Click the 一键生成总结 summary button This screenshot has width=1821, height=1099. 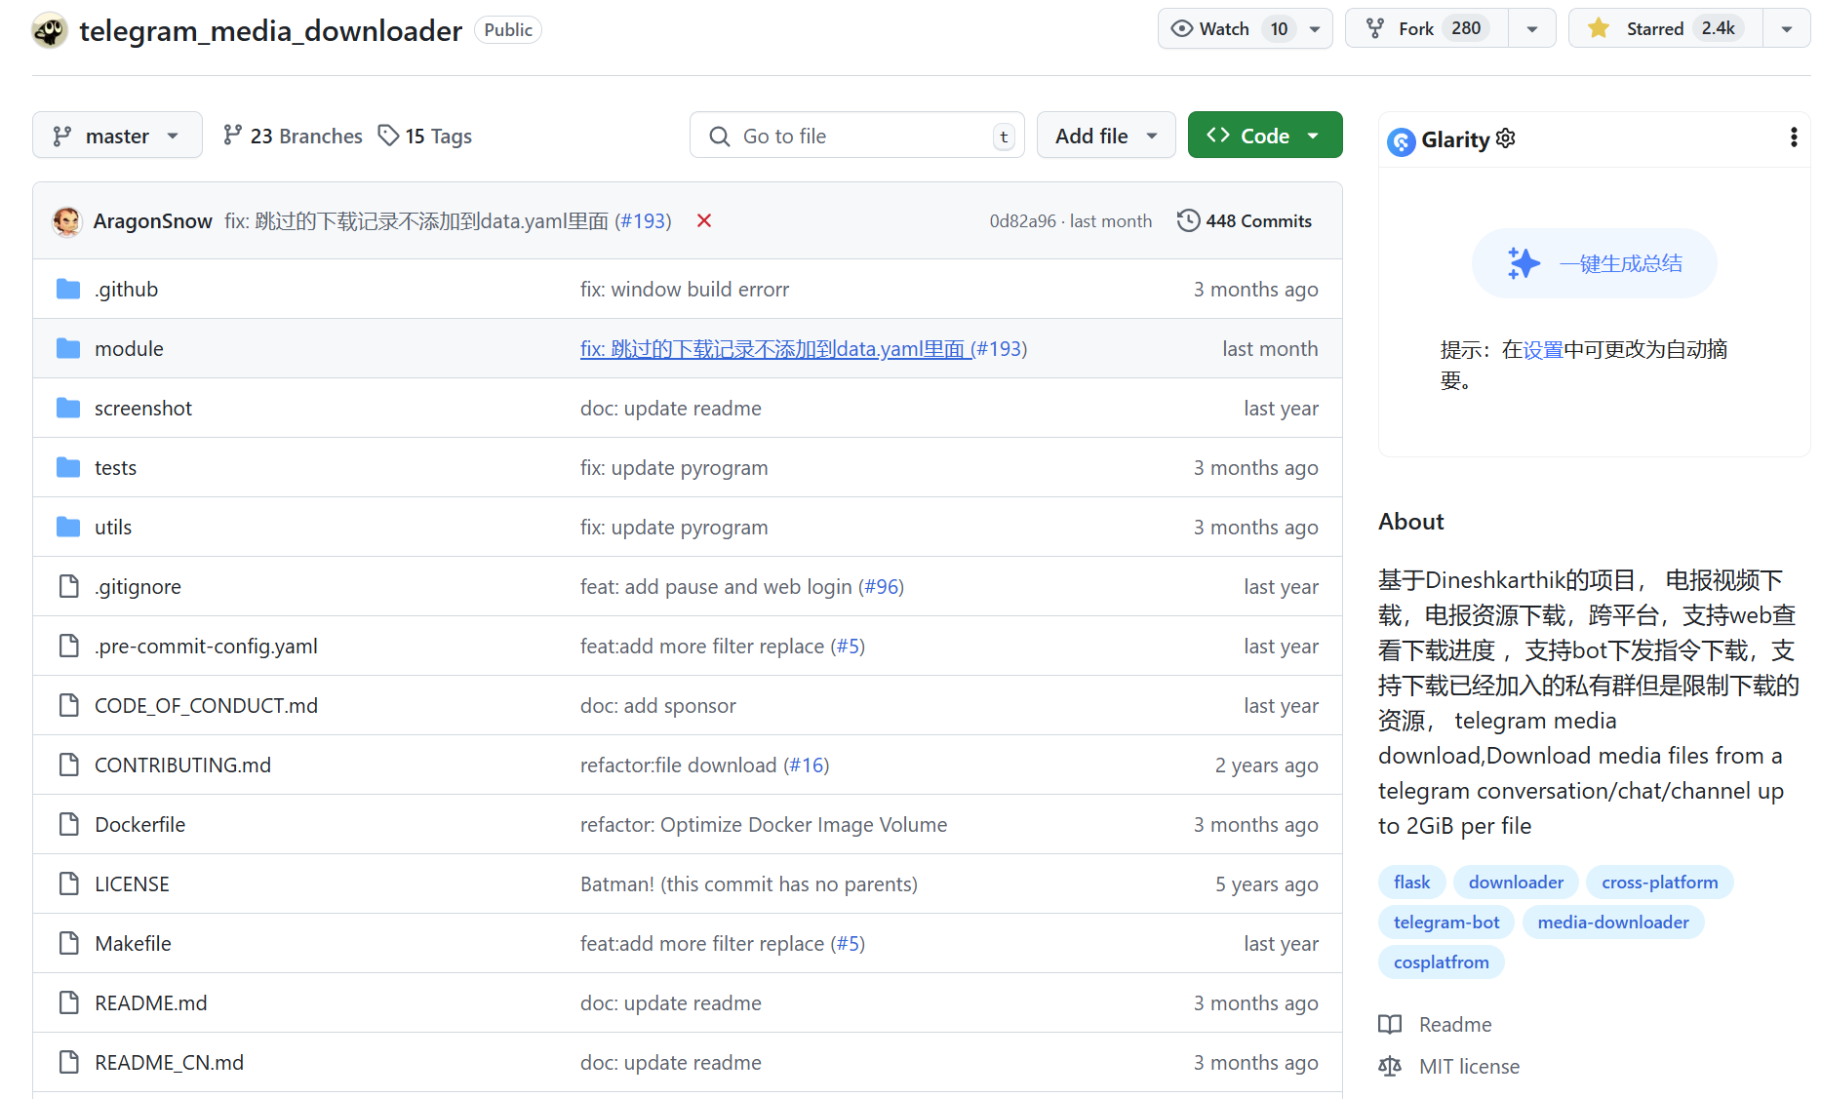(1595, 263)
